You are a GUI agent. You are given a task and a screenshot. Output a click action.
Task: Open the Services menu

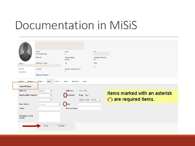(58, 82)
